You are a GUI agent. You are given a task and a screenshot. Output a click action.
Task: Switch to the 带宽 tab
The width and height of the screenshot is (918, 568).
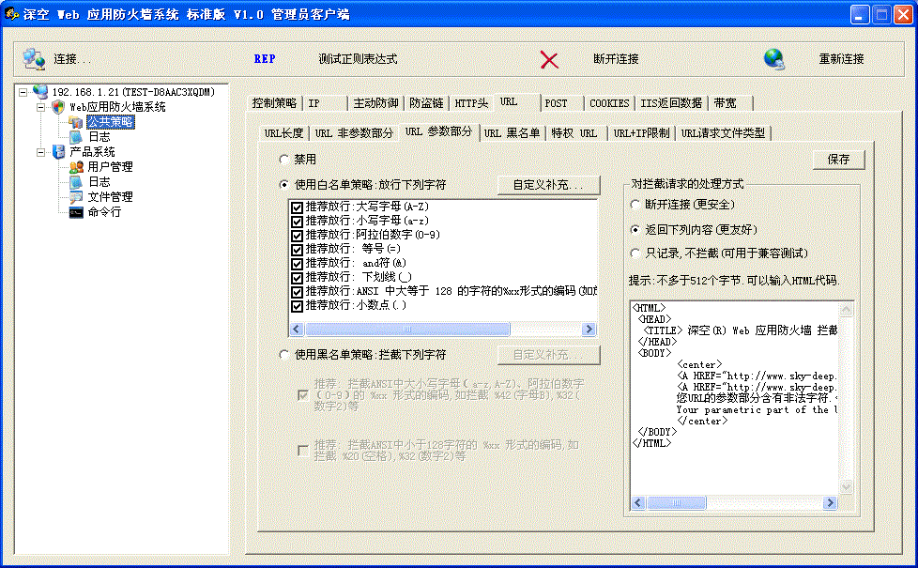[x=730, y=103]
